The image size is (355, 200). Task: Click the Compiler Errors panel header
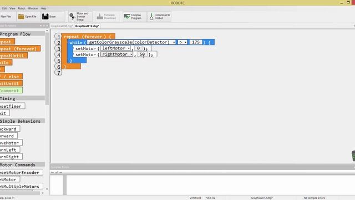point(202,167)
